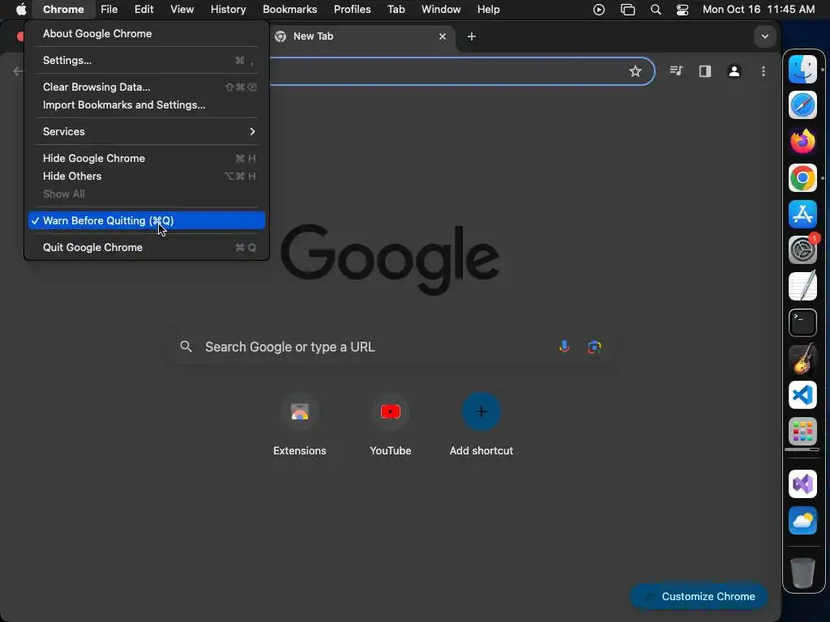Image resolution: width=830 pixels, height=622 pixels.
Task: Open the History menu
Action: (x=228, y=10)
